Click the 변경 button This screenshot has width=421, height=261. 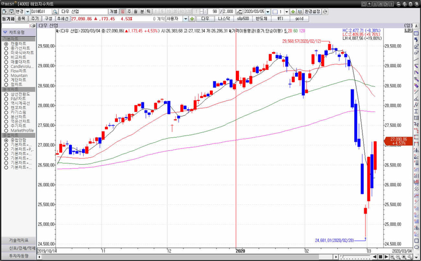20,12
